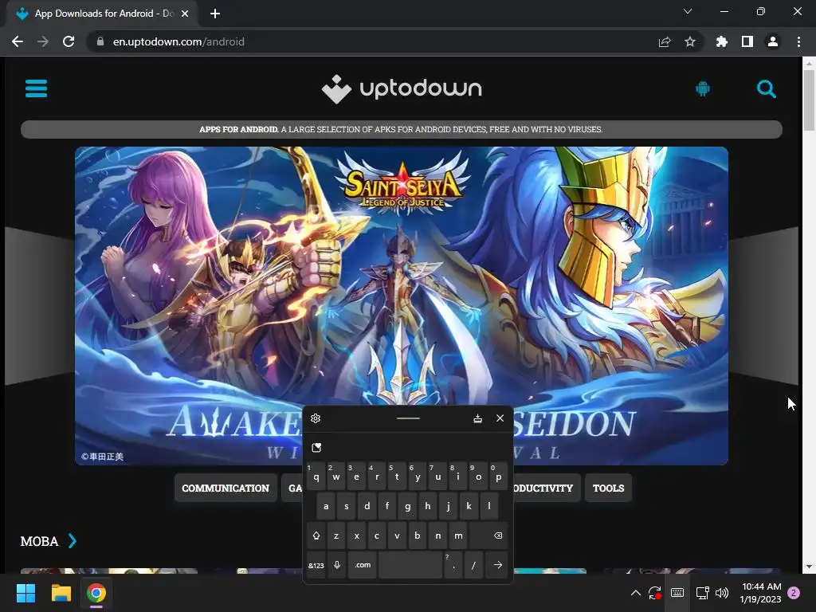Open the Communication category
This screenshot has width=816, height=612.
click(226, 488)
